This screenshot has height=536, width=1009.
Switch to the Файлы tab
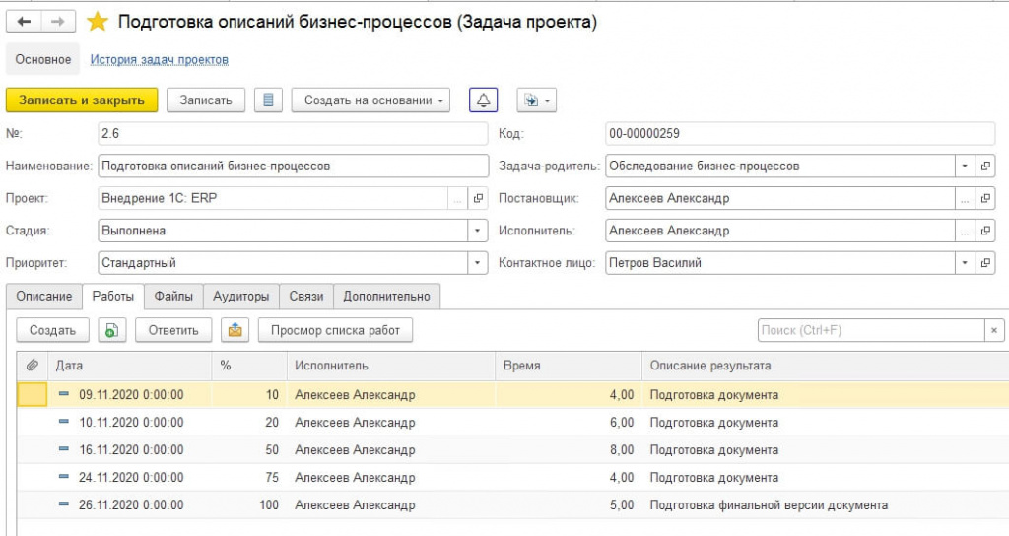click(173, 296)
